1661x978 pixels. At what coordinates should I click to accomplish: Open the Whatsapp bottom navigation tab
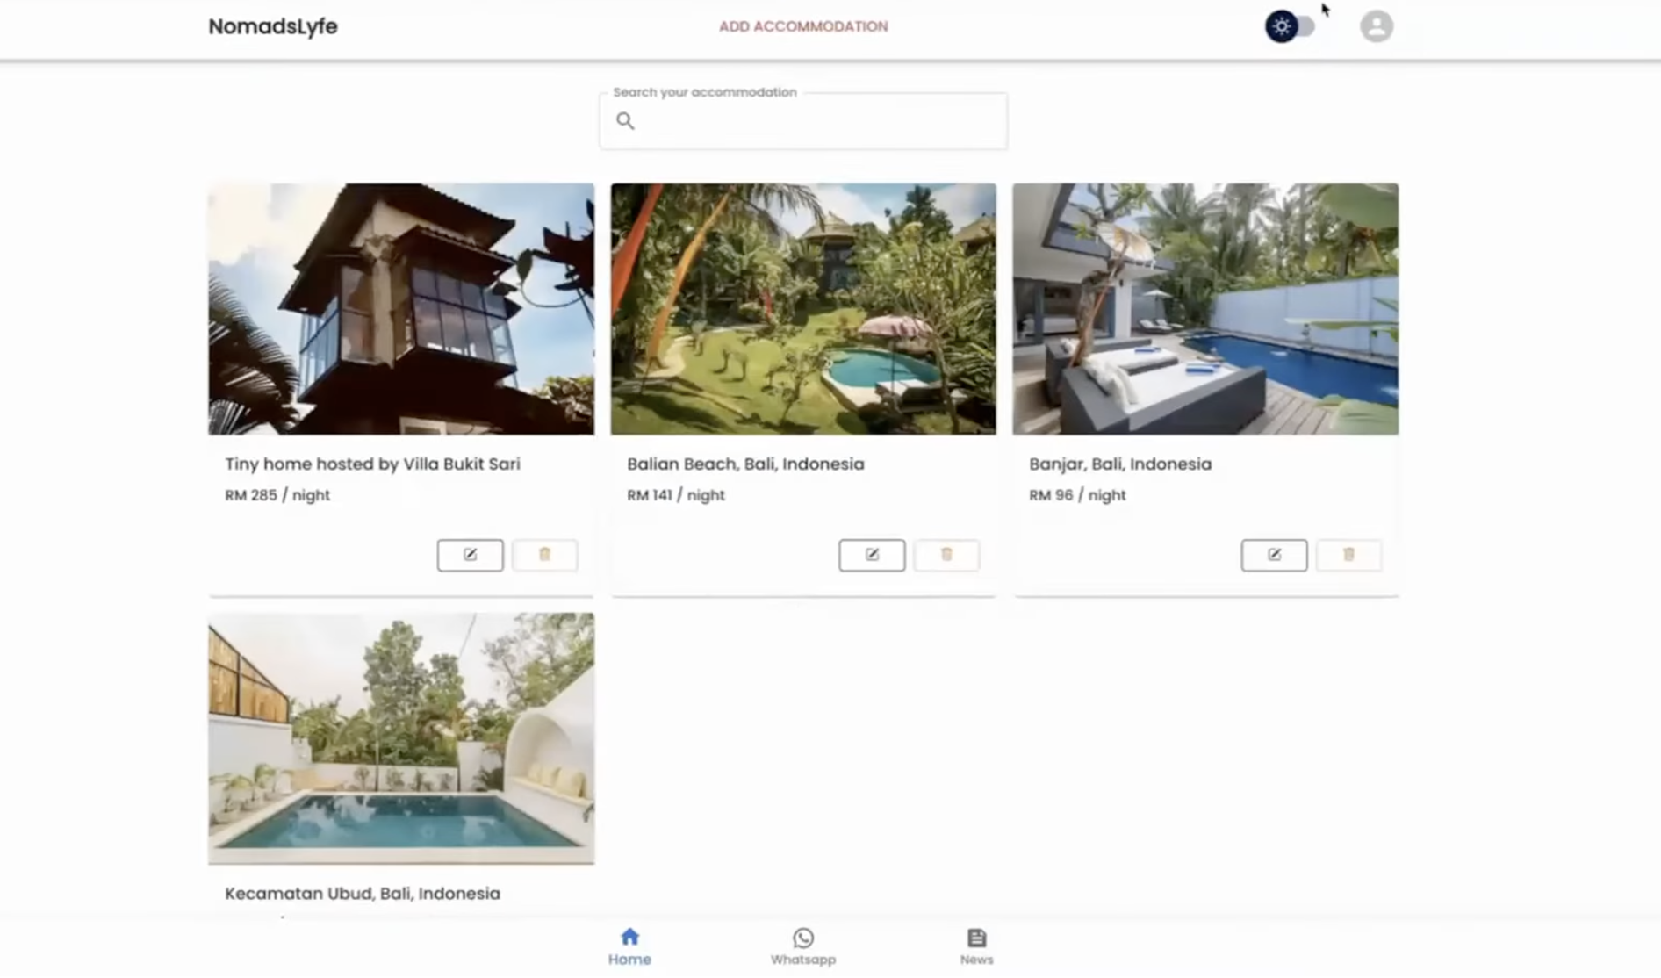[803, 947]
